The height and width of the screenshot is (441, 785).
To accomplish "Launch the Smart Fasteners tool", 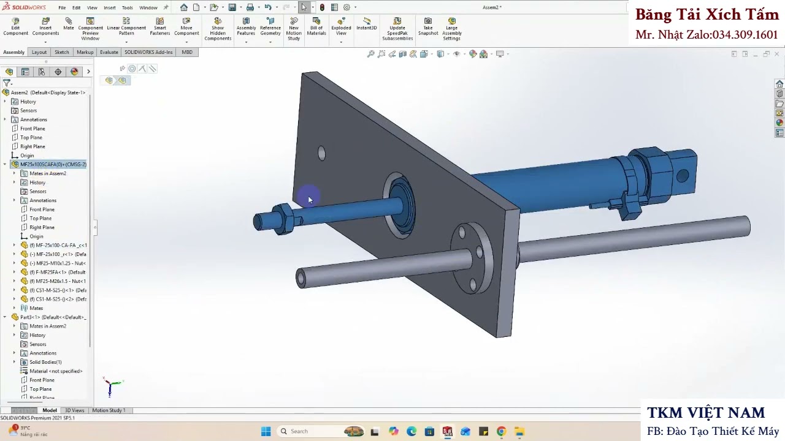I will (x=160, y=27).
